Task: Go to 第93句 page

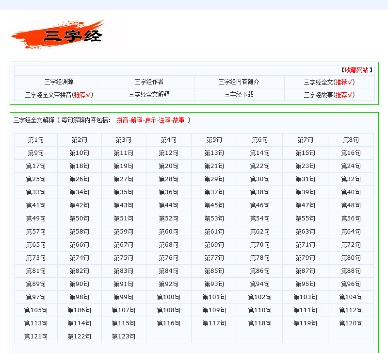Action: coord(214,285)
